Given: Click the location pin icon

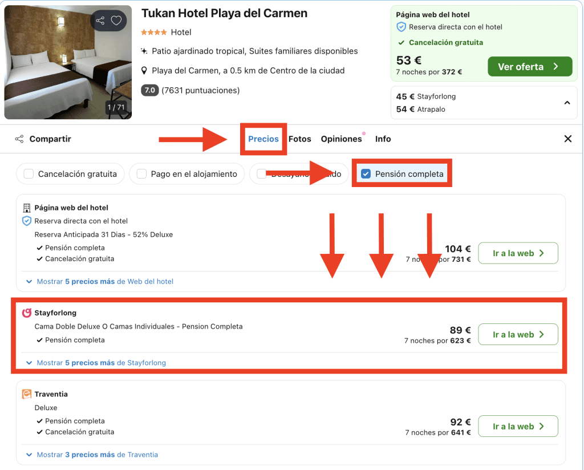Looking at the screenshot, I should click(x=145, y=71).
